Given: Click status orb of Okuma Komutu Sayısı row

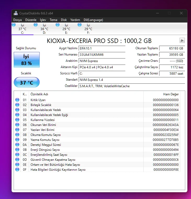Looking at the screenshot, I should pos(17,135).
